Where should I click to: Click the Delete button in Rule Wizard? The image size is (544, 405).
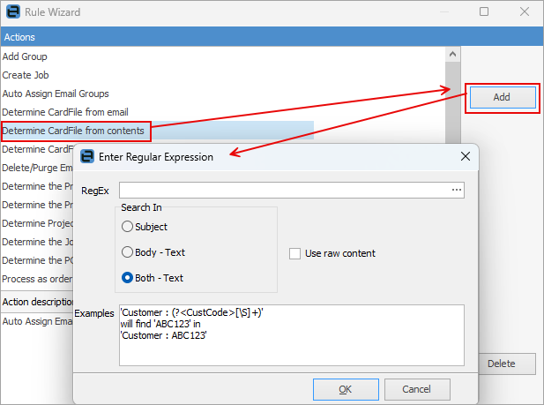(507, 364)
